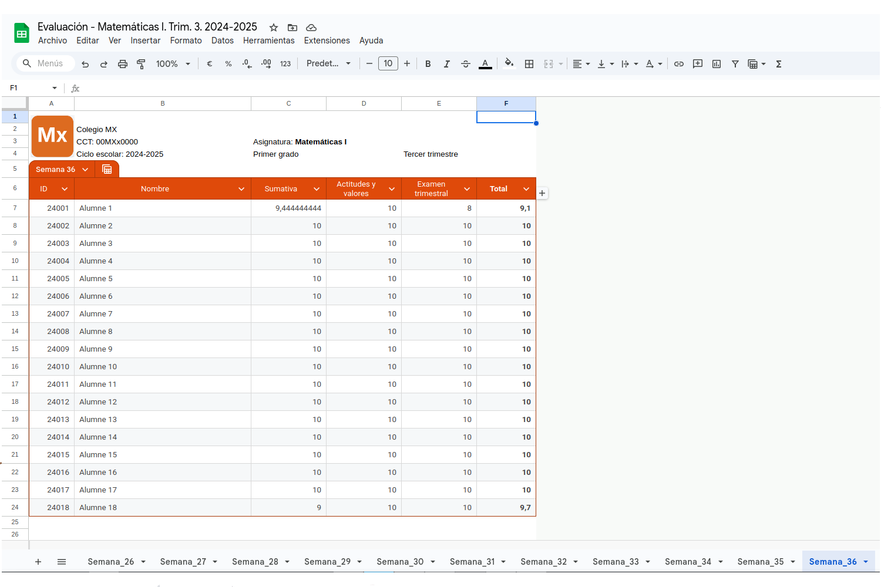
Task: Open more number formats 123
Action: [x=285, y=64]
